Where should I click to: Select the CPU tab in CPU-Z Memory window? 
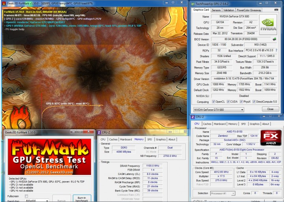coord(103,140)
